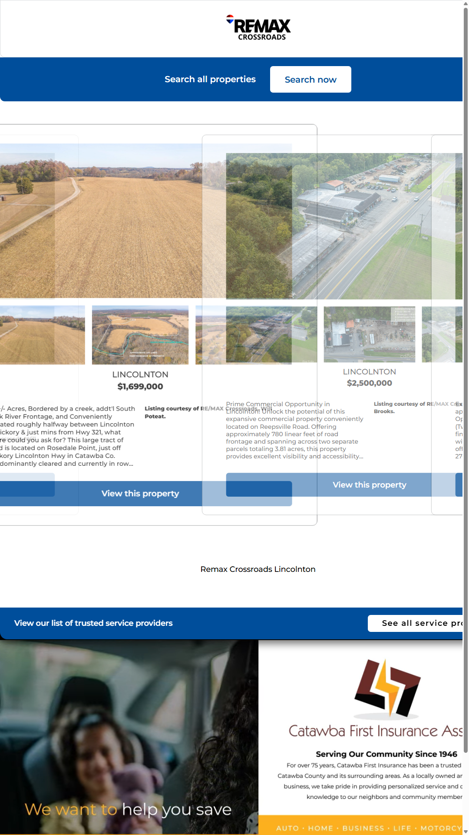469x835 pixels.
Task: Click "View our list of trusted service providers"
Action: tap(93, 623)
